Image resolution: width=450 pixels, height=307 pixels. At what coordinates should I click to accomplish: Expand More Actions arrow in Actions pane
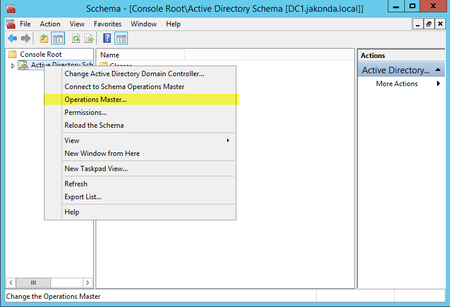tap(438, 84)
